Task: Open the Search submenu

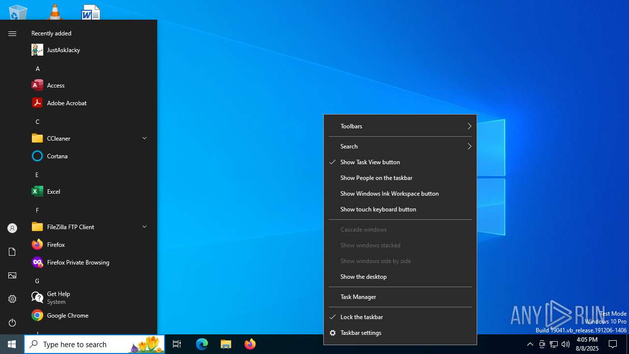Action: [x=400, y=147]
